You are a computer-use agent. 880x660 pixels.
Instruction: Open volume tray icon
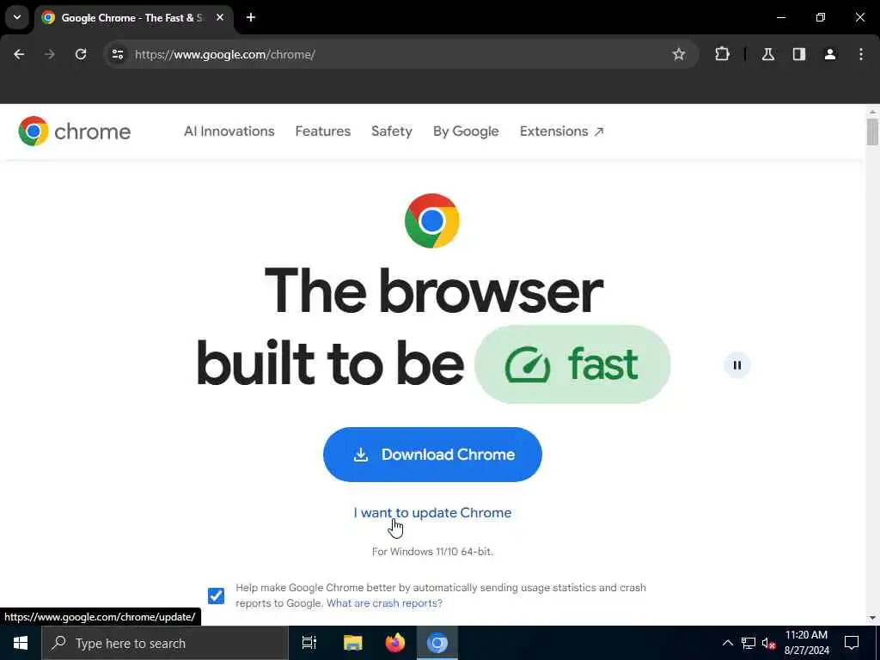pos(768,643)
